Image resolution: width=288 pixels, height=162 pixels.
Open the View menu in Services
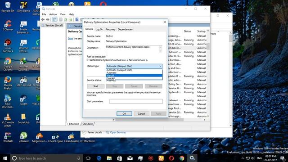point(63,14)
